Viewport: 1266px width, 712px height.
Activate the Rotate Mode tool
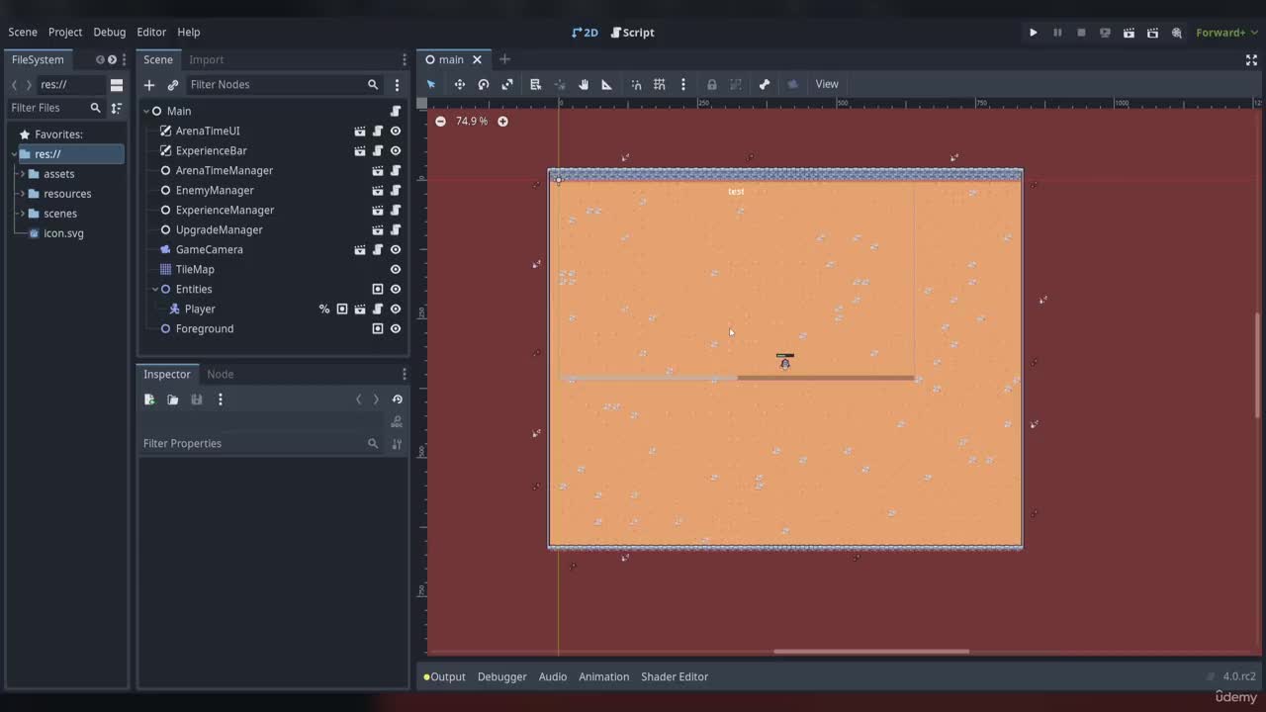(x=484, y=84)
